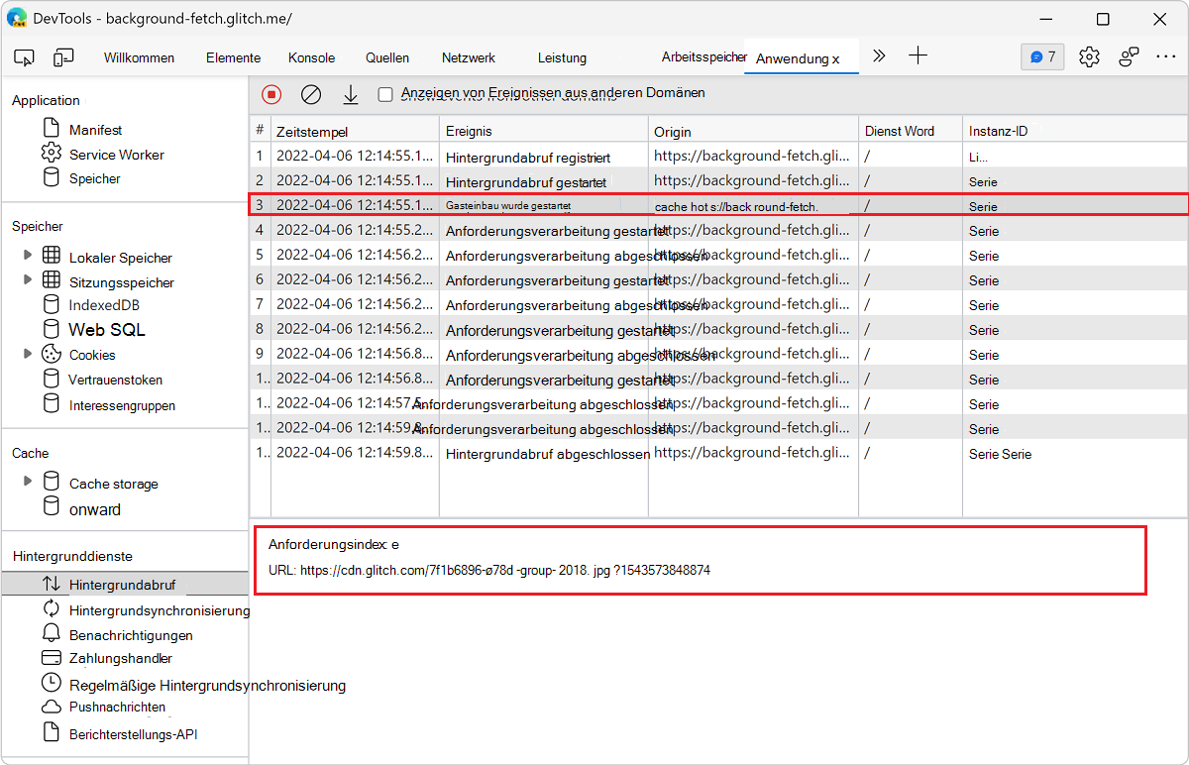Save events using the download icon
This screenshot has width=1189, height=765.
coord(350,94)
